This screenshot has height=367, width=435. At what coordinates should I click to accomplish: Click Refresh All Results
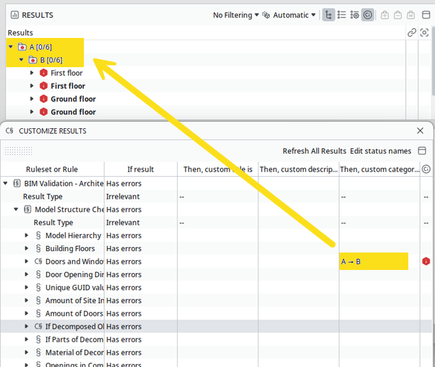coord(314,151)
